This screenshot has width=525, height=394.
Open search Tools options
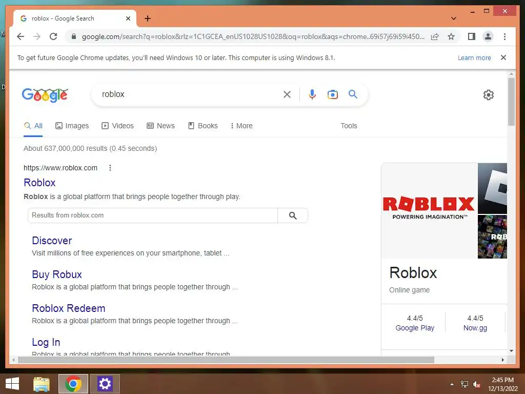[x=349, y=126]
